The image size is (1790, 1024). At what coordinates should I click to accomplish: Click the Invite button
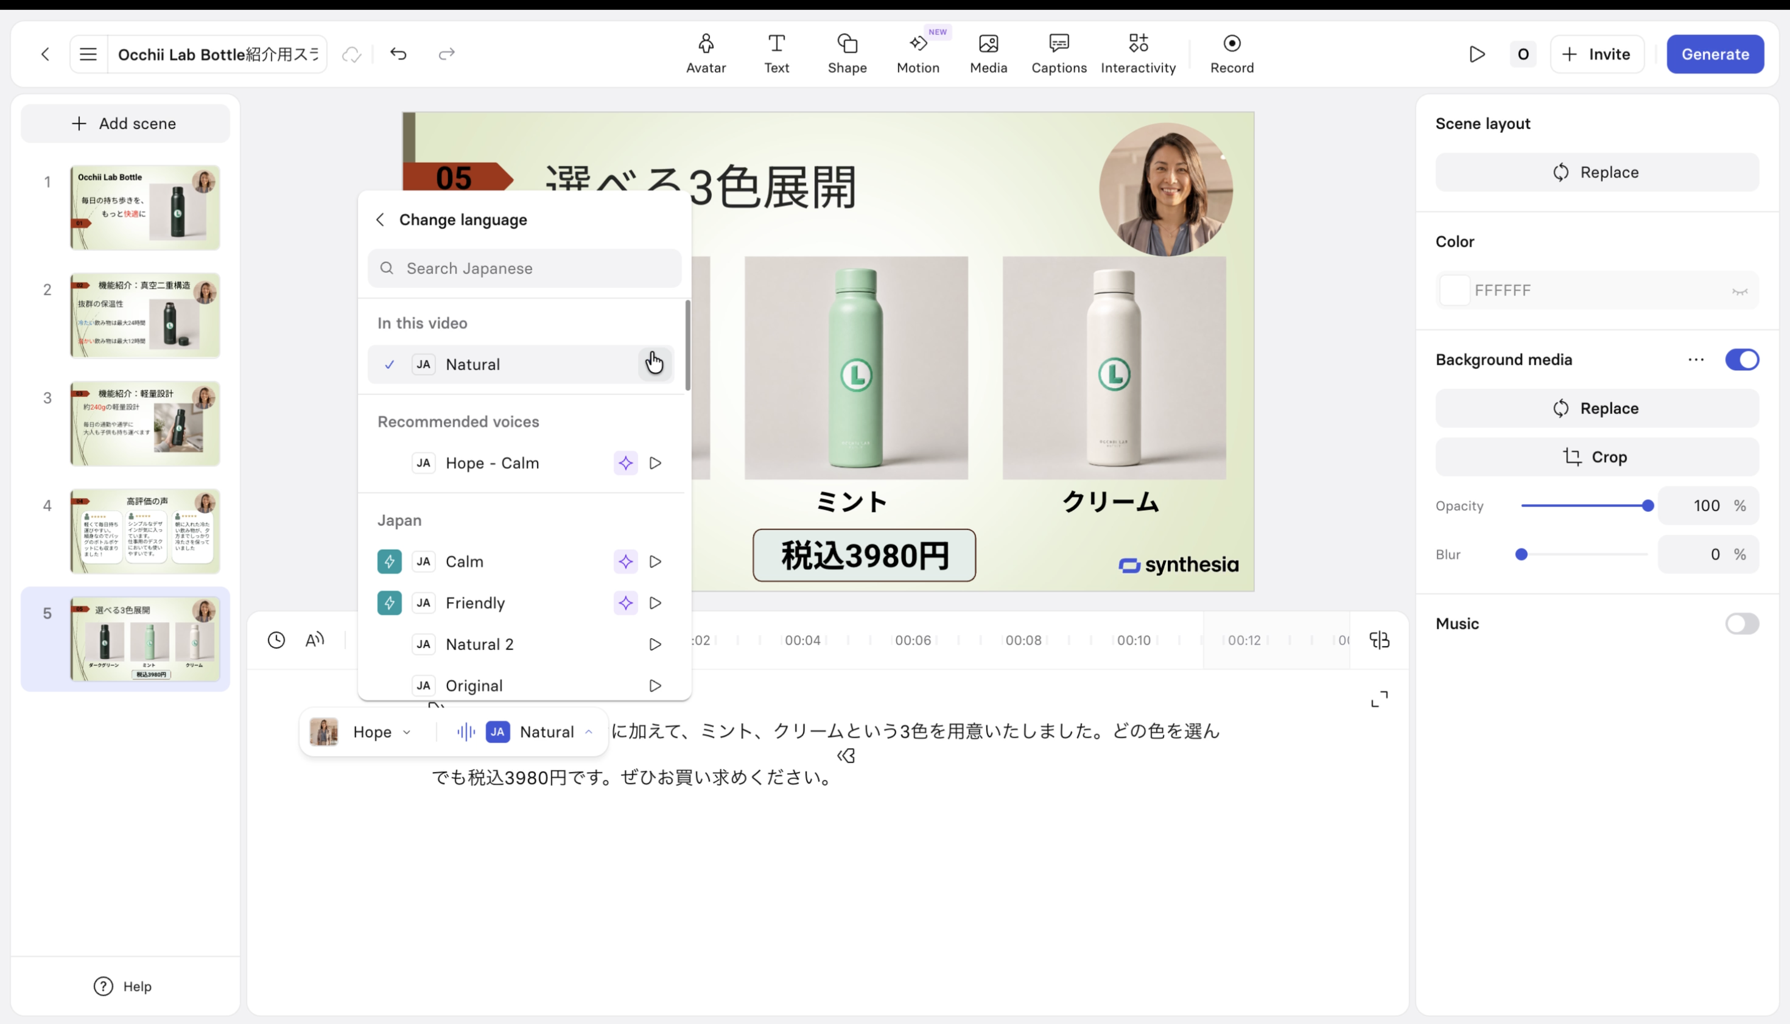[x=1596, y=54]
